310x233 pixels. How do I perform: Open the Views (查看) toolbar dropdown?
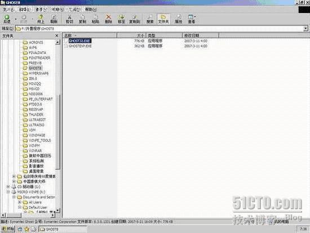point(192,19)
